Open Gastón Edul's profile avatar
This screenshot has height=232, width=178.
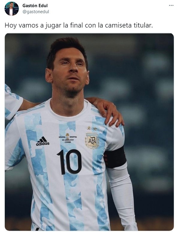(x=12, y=9)
